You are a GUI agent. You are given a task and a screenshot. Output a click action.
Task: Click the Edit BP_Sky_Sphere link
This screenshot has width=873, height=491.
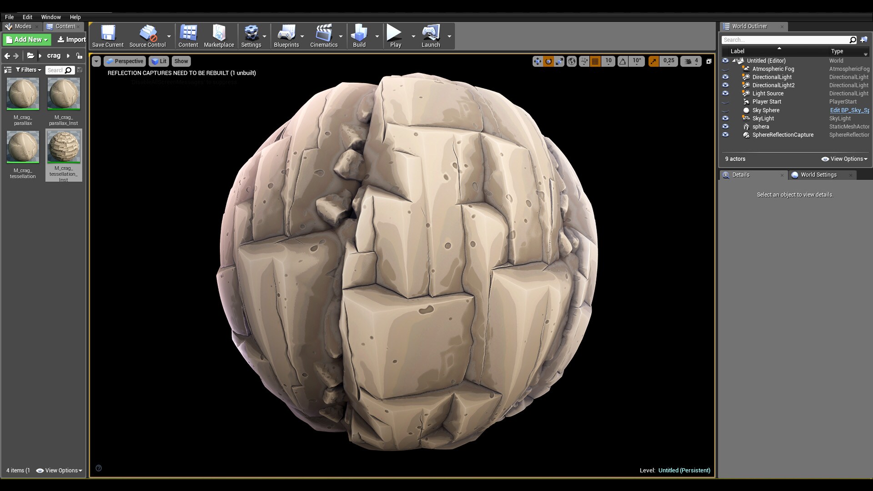pos(849,110)
